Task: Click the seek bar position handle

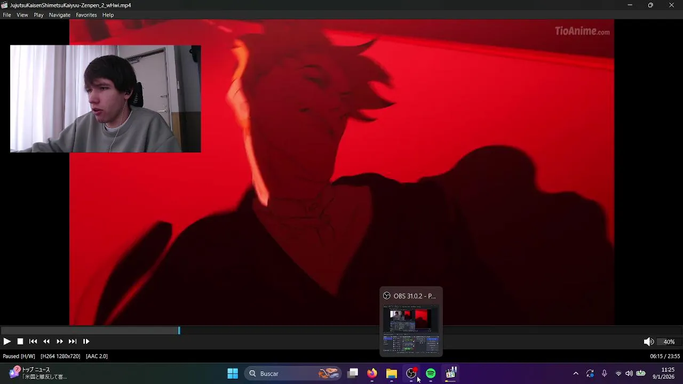Action: [179, 331]
